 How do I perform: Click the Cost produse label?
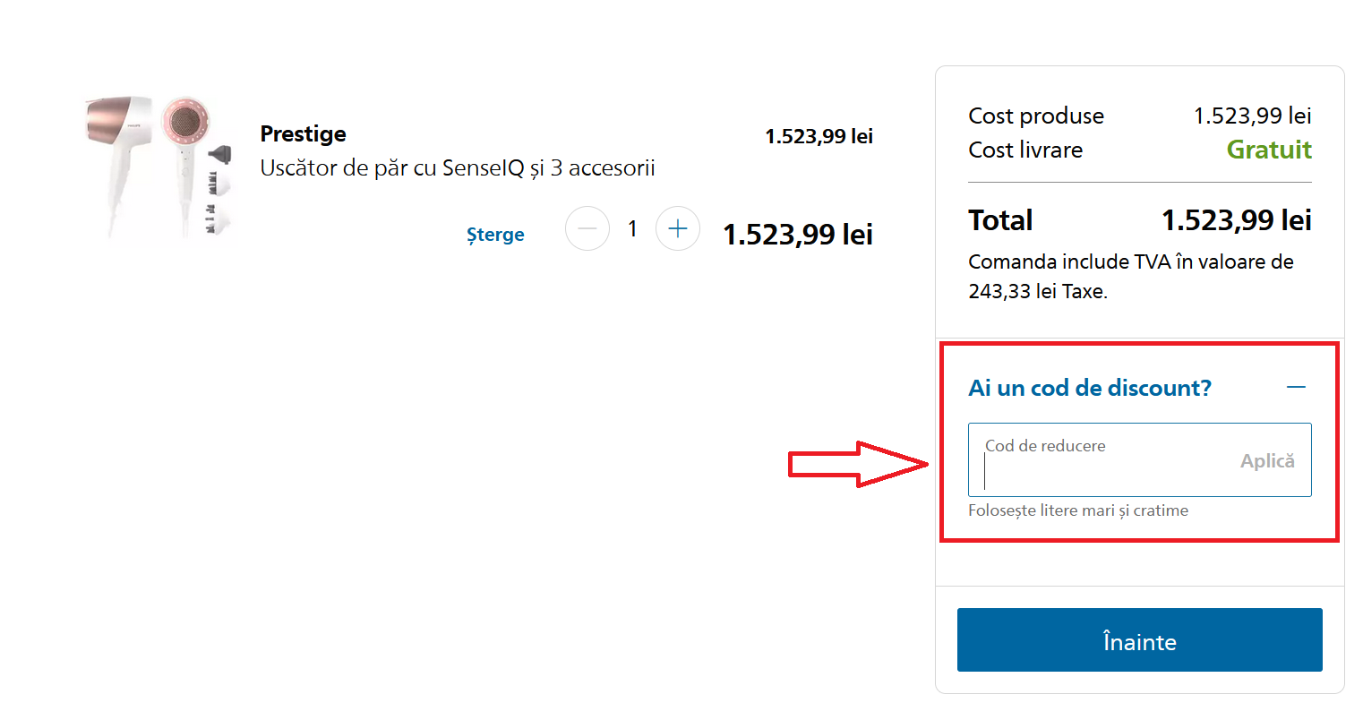point(1036,116)
